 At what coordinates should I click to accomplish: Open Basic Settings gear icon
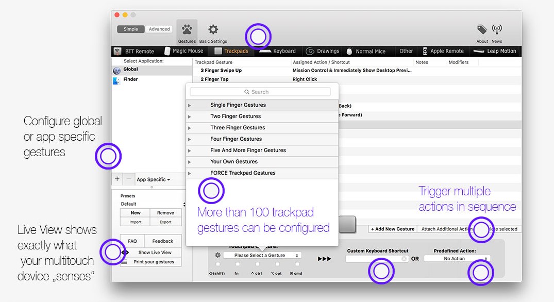click(213, 29)
